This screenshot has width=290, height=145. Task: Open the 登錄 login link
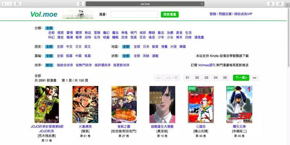click(x=213, y=14)
